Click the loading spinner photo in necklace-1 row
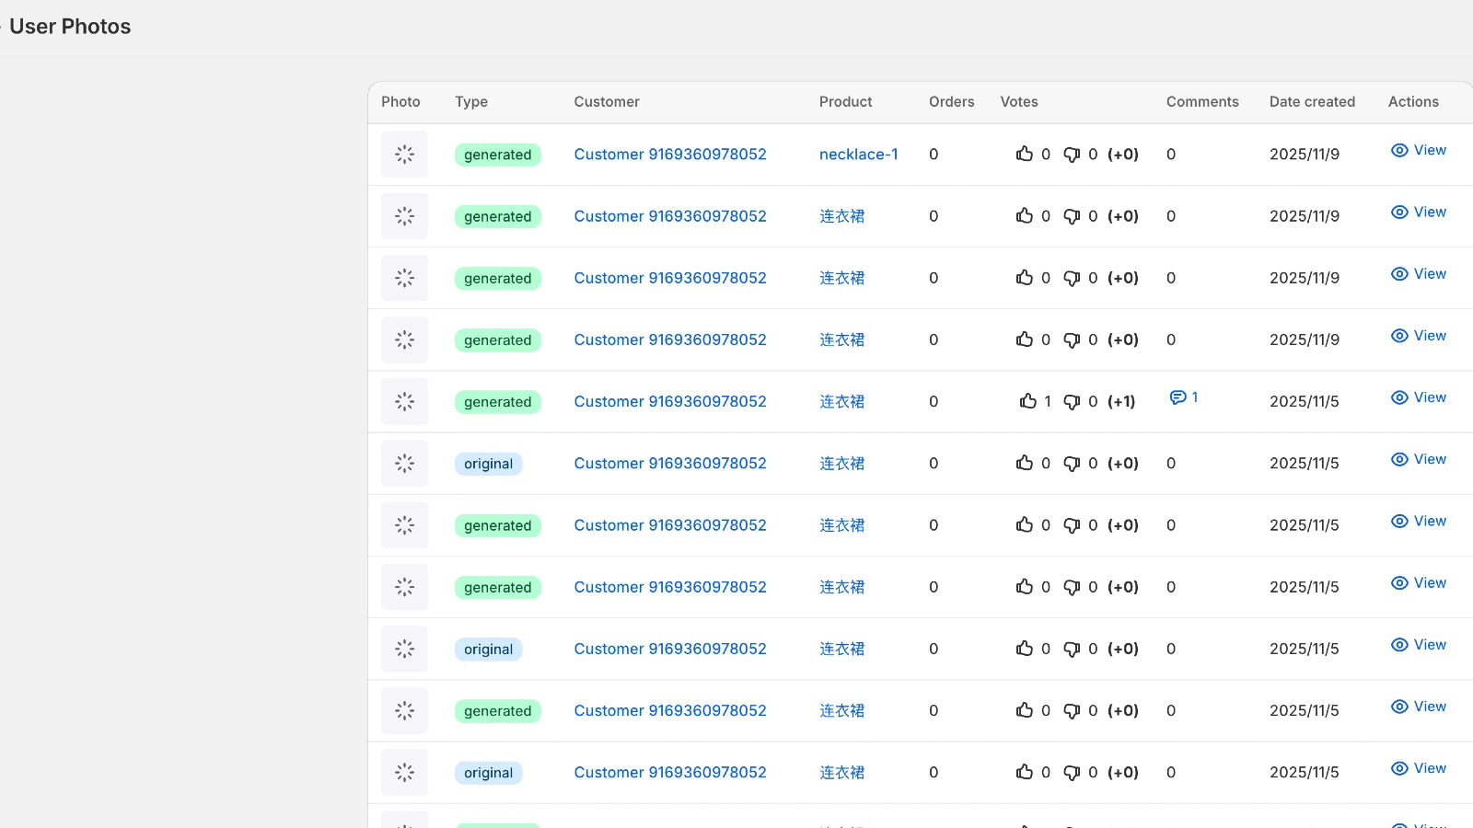 pos(404,155)
